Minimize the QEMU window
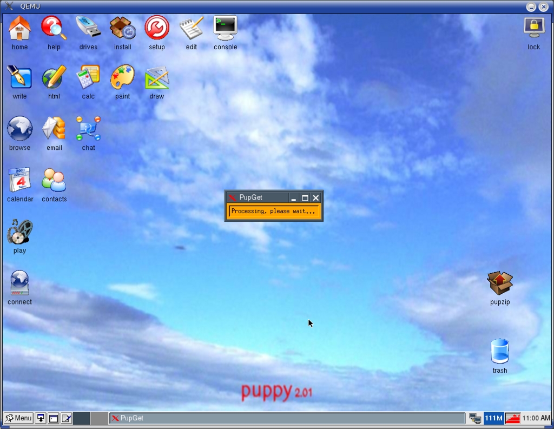Screen dimensions: 554x429 coord(531,6)
